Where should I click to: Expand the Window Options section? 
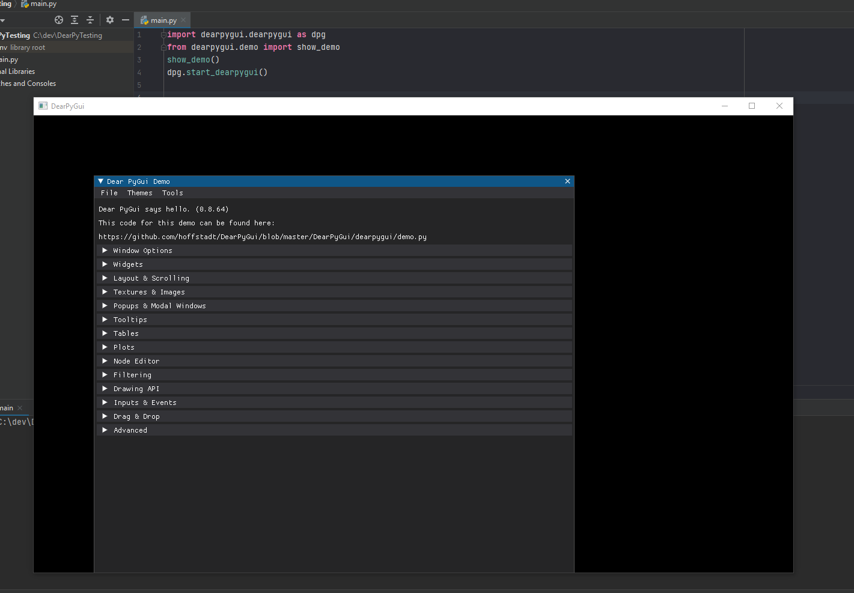tap(142, 251)
